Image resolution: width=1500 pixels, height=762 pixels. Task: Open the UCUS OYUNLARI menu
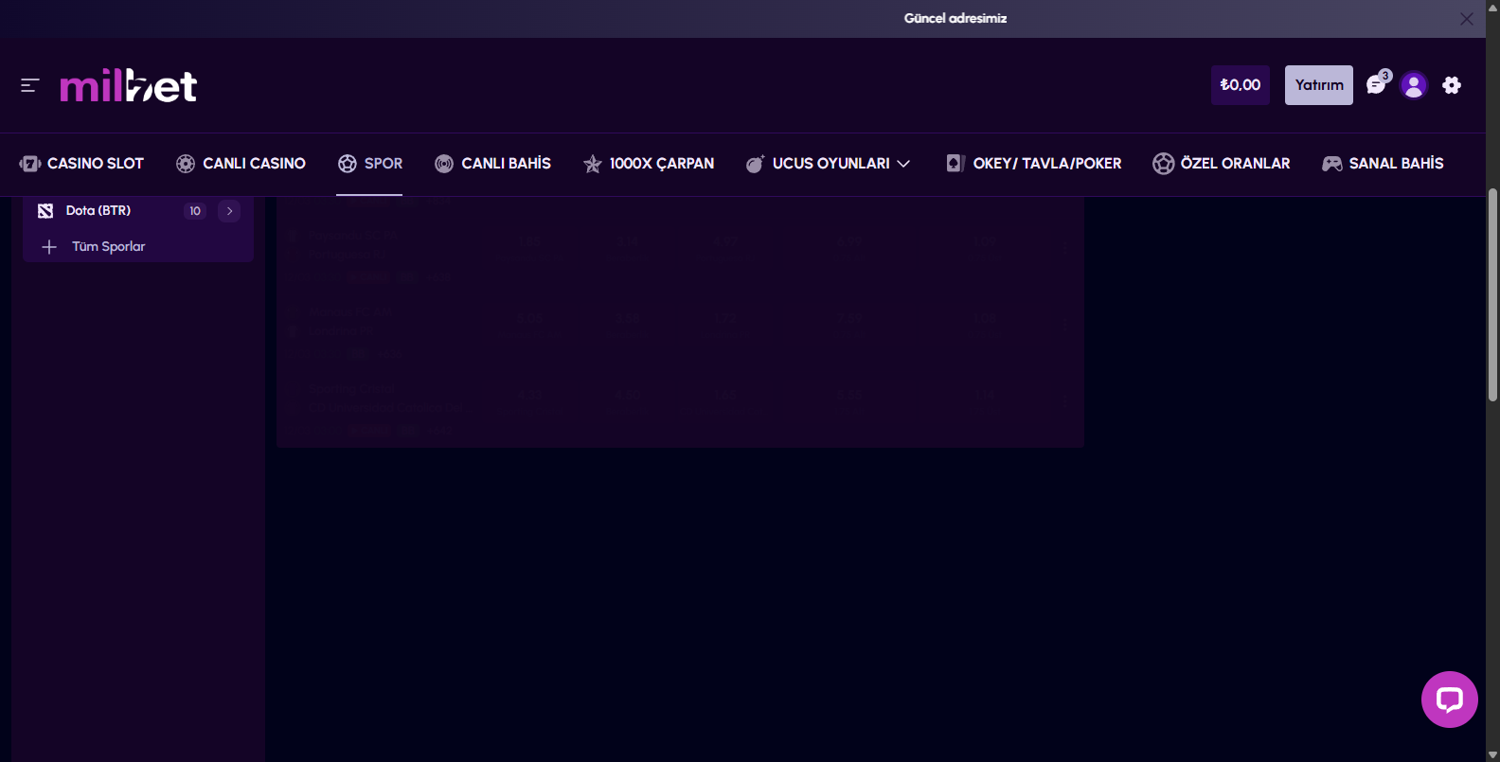tap(828, 164)
